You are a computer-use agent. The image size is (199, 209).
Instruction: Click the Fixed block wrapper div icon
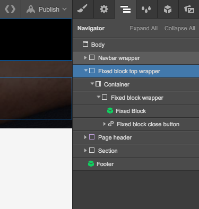click(x=105, y=97)
